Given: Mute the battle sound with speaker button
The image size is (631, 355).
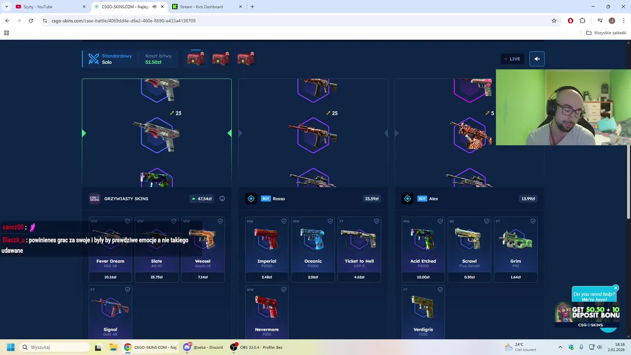Looking at the screenshot, I should [537, 59].
